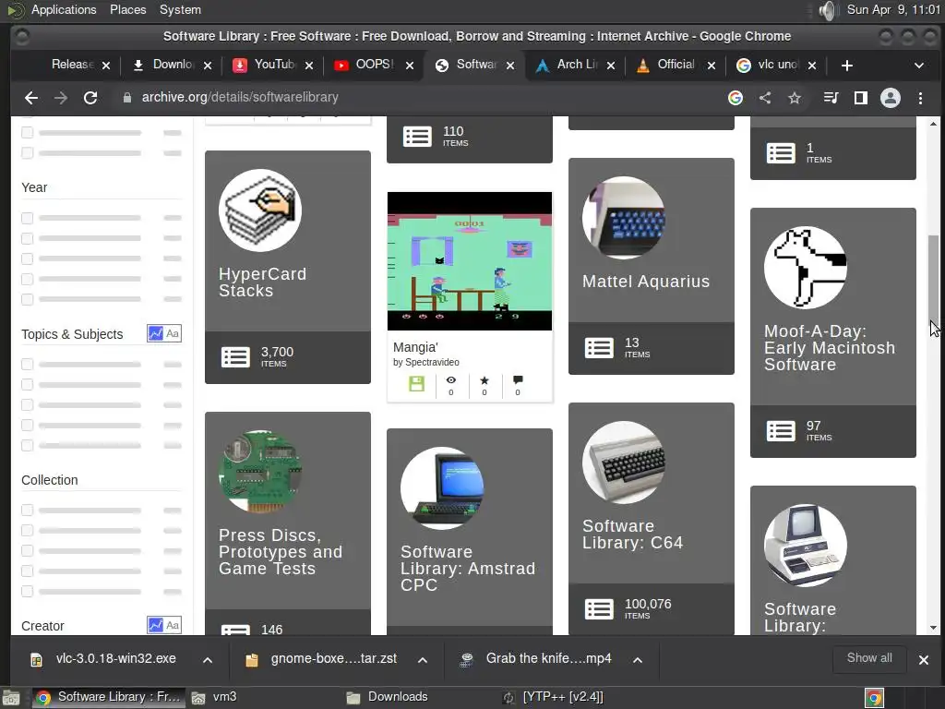The height and width of the screenshot is (709, 945).
Task: Tick the last Collection filter checkbox
Action: point(27,592)
